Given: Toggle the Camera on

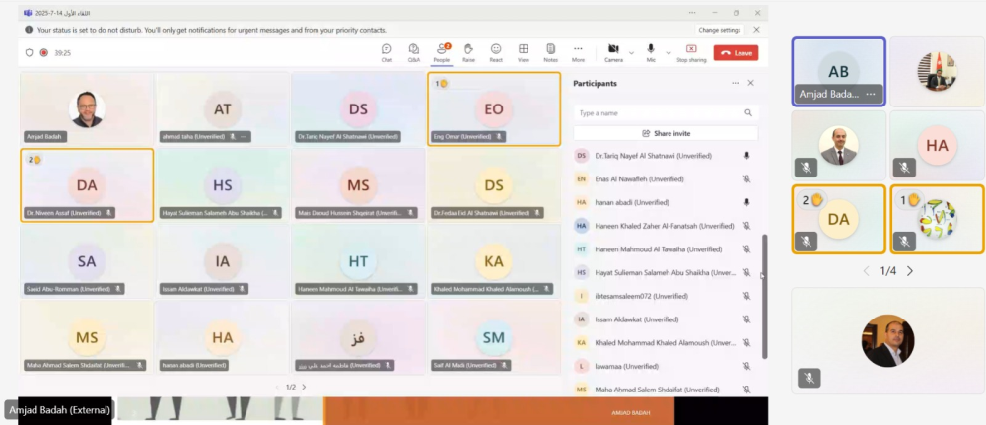Looking at the screenshot, I should [x=612, y=50].
